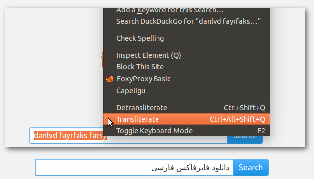This screenshot has width=314, height=179.
Task: Select Inspect Element (Q)
Action: 187,55
